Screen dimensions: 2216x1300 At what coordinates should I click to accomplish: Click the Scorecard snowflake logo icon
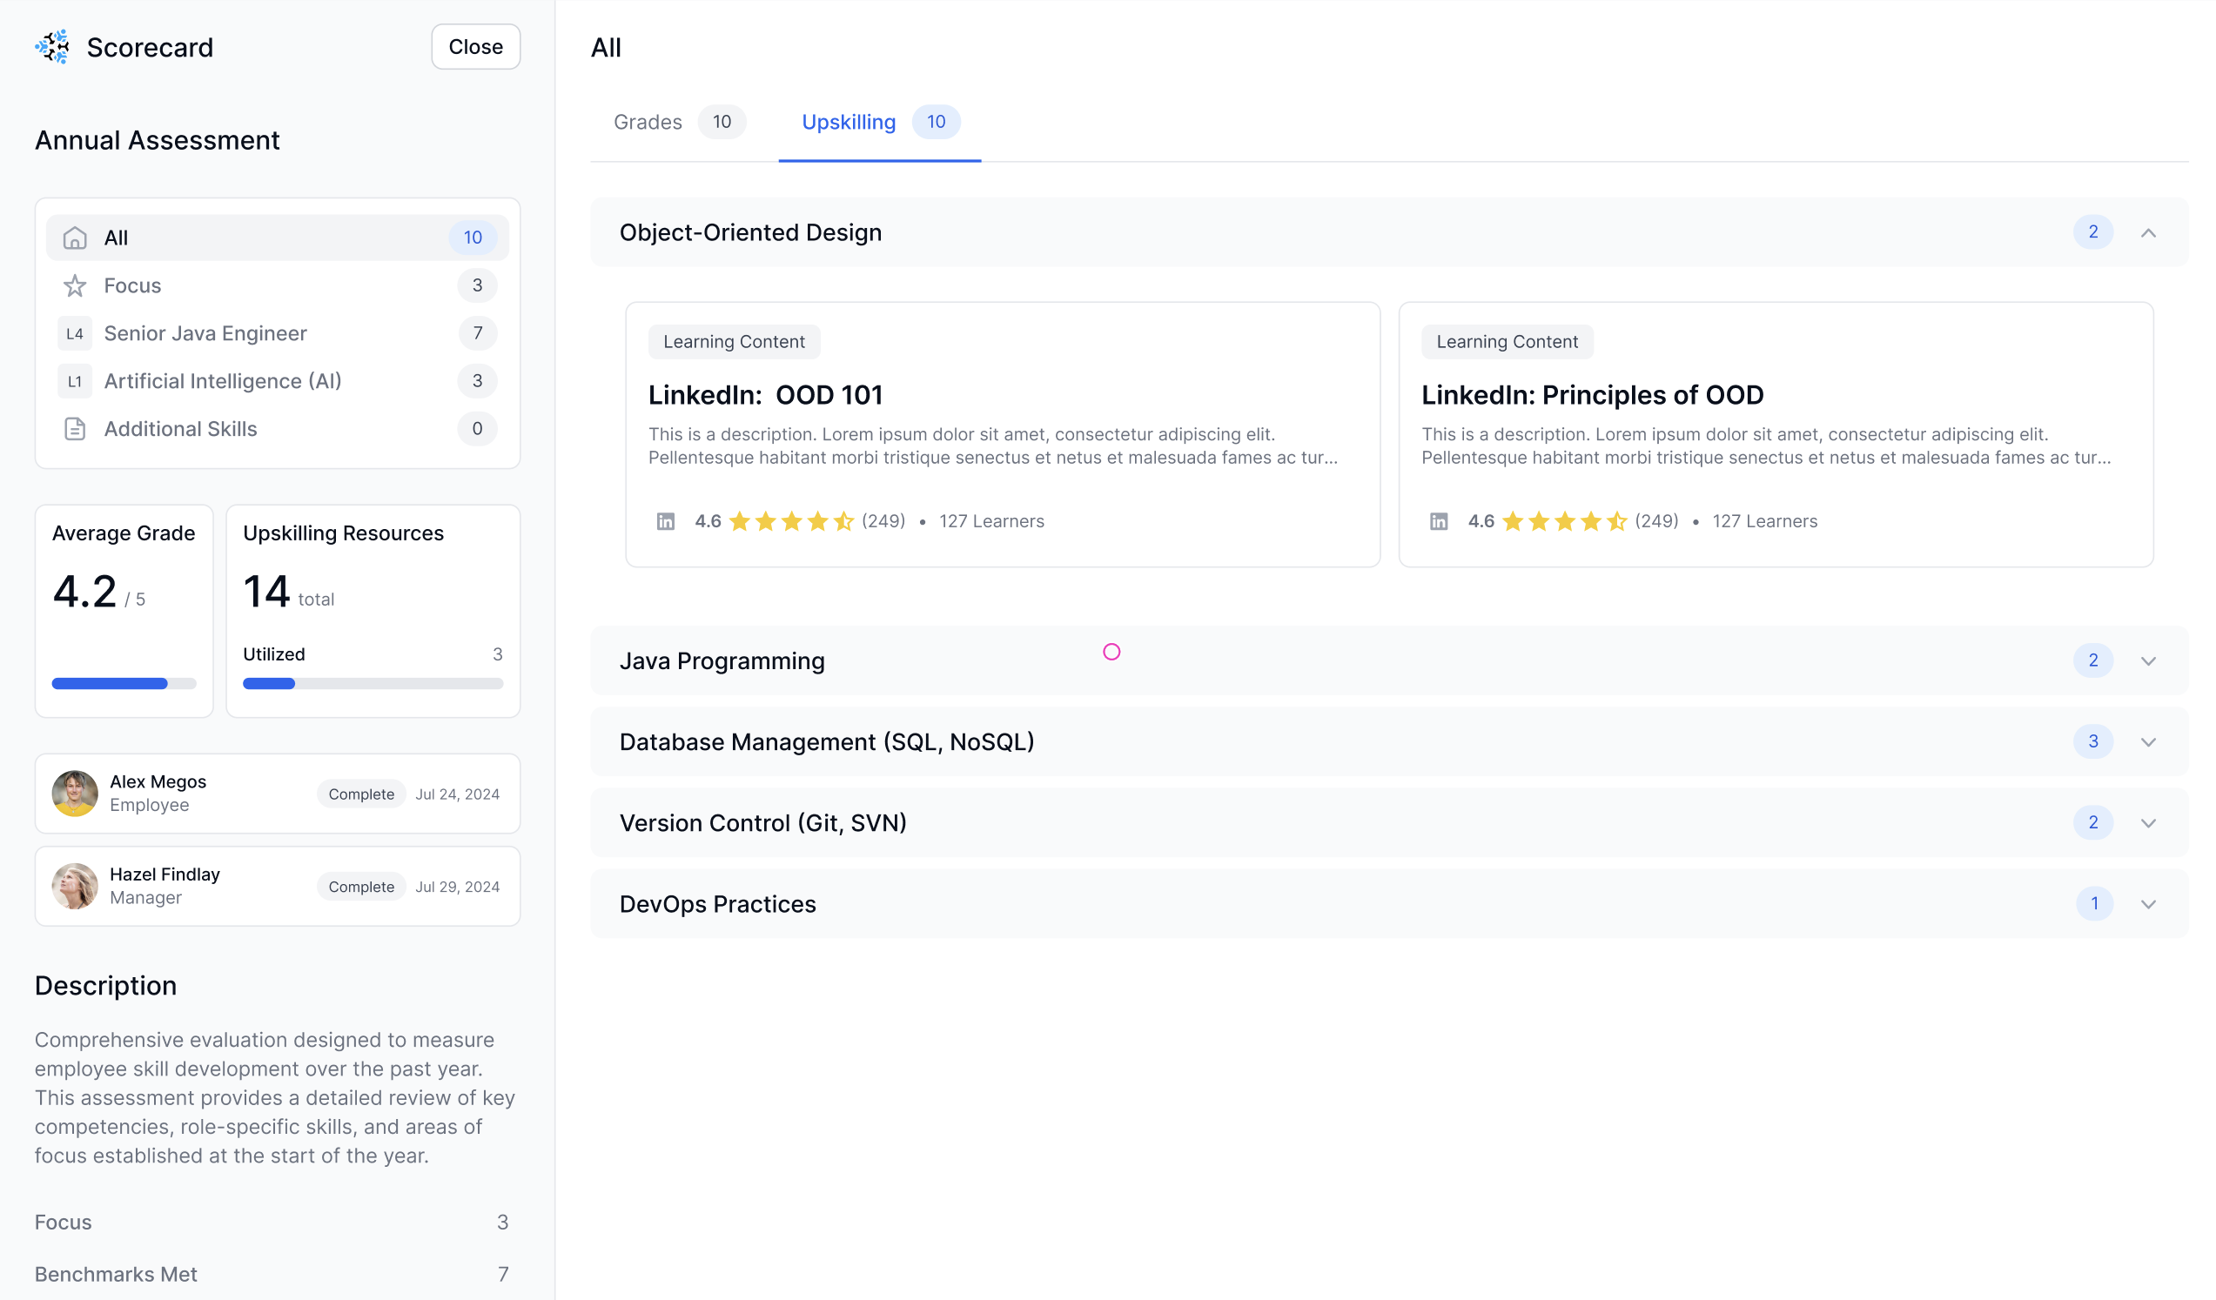click(x=53, y=47)
